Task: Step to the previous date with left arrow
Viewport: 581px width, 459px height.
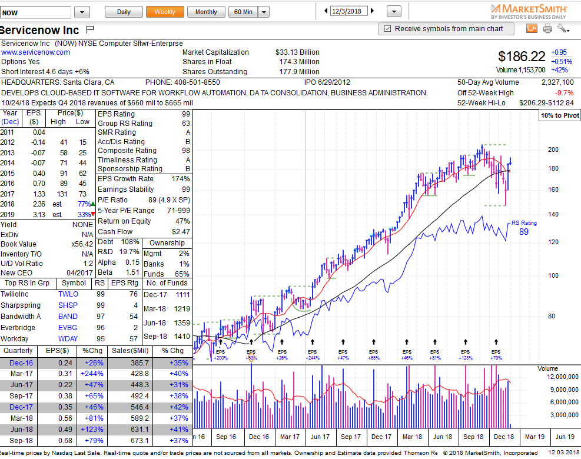Action: tap(326, 11)
